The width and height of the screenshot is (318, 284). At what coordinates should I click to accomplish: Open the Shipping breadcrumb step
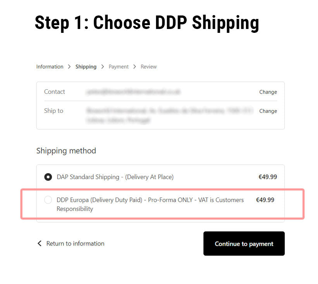pyautogui.click(x=86, y=66)
